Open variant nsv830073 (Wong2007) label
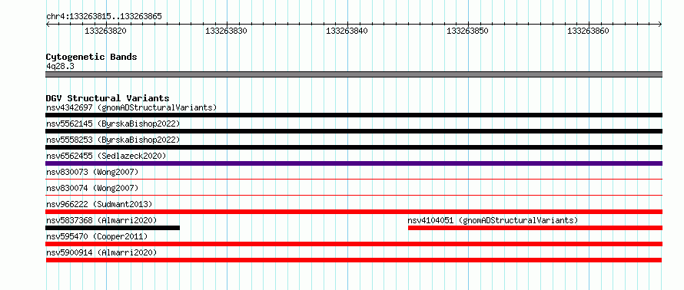 (92, 172)
